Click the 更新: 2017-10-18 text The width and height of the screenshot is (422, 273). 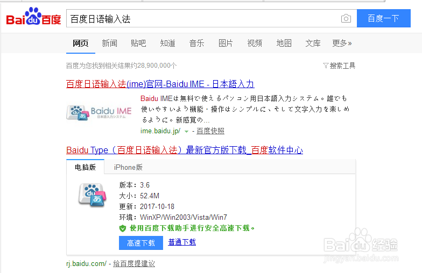click(x=146, y=206)
